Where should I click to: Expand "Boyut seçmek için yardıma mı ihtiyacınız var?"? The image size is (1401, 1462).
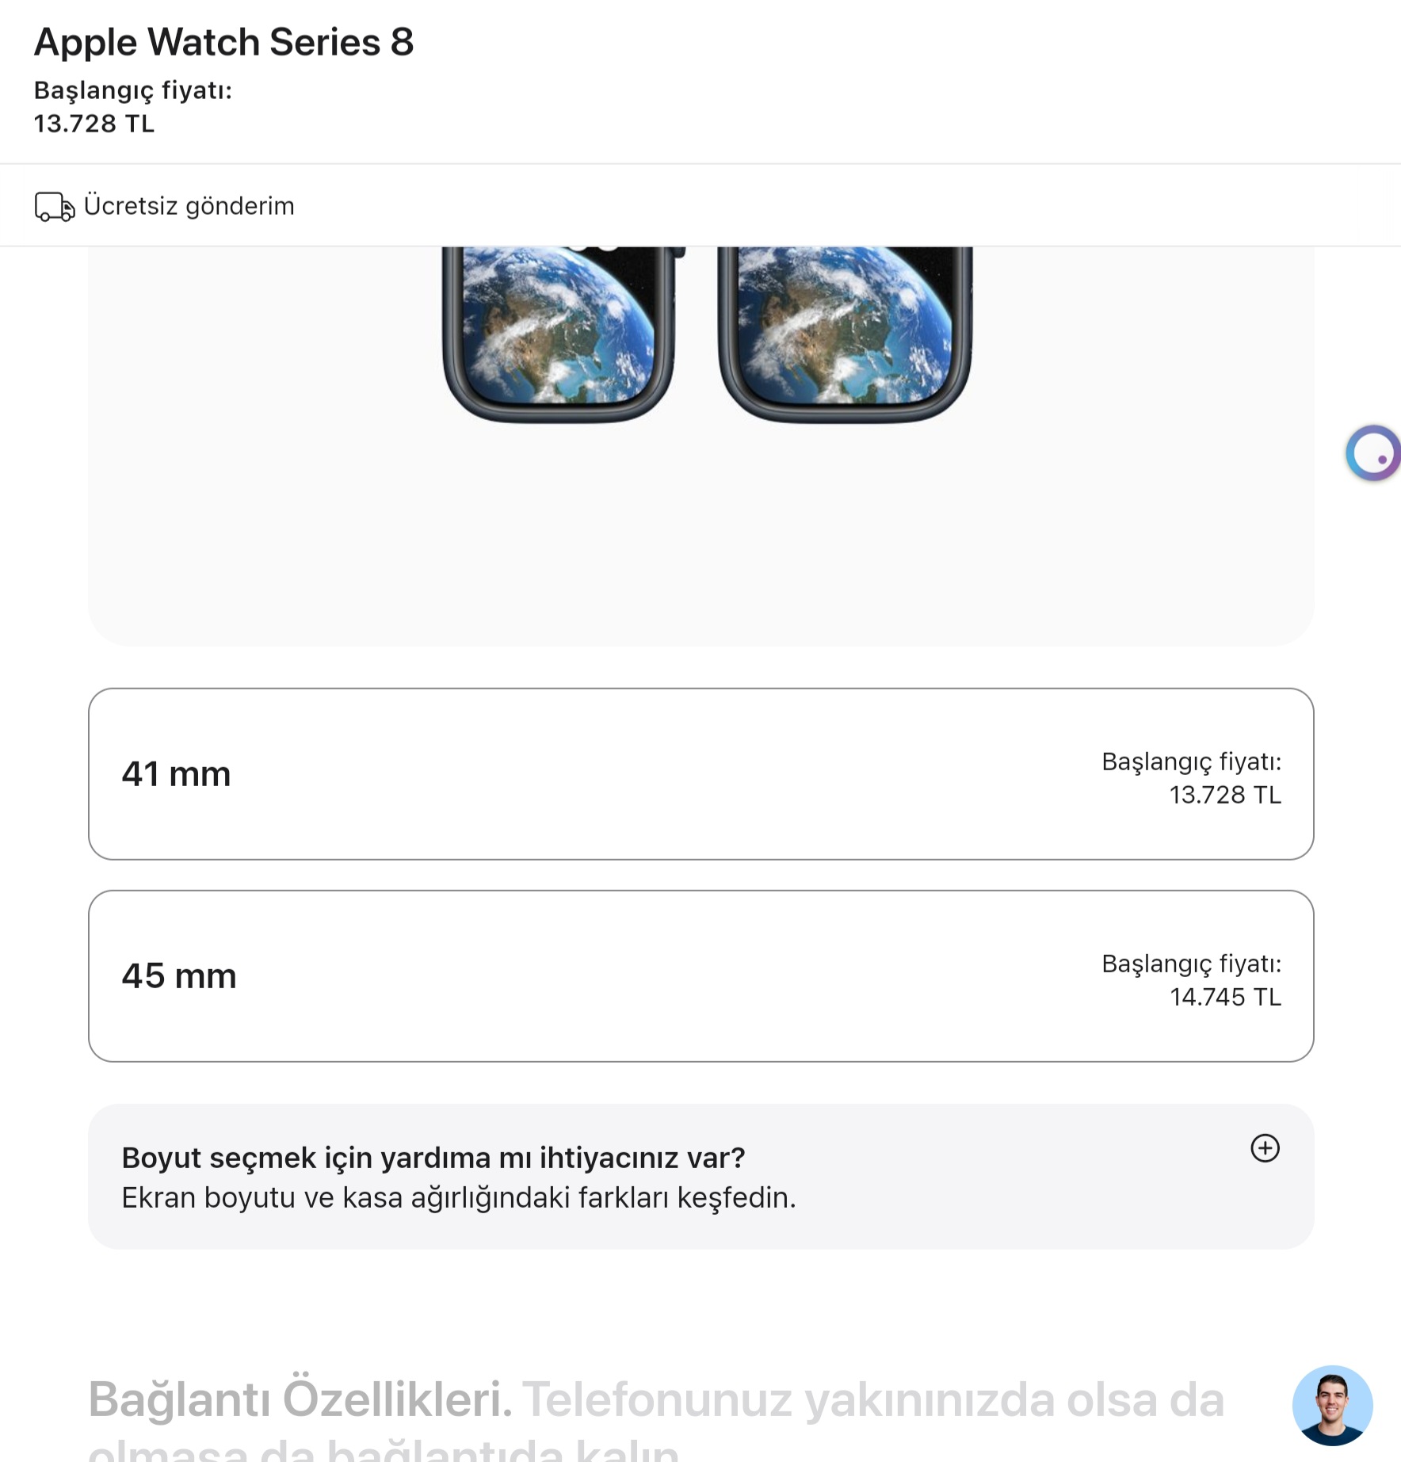(x=433, y=1158)
